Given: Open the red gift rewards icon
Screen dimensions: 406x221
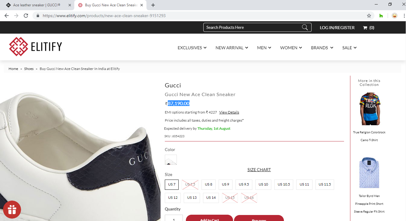Looking at the screenshot, I should (12, 209).
